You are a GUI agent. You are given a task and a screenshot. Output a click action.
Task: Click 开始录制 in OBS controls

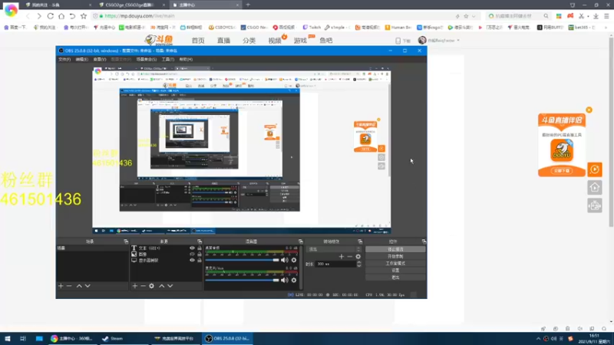tap(395, 256)
